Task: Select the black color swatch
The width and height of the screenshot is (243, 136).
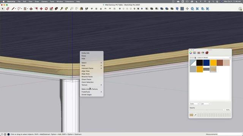Action: (200, 63)
